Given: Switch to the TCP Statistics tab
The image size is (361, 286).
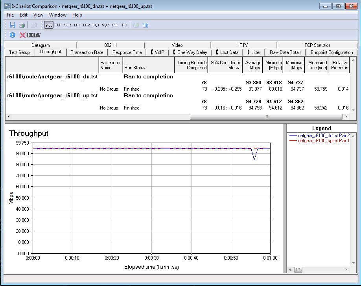Looking at the screenshot, I should tap(317, 45).
